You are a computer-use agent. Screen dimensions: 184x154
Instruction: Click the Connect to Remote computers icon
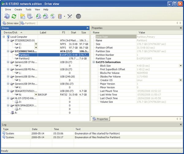(7, 16)
